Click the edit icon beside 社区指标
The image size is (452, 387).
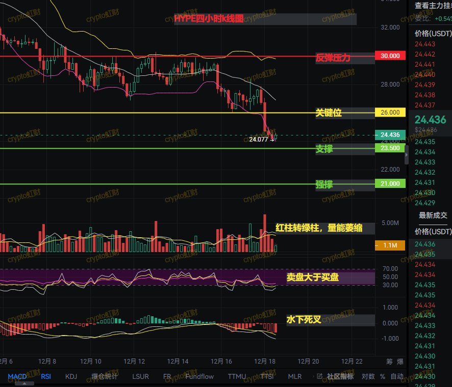(x=319, y=376)
